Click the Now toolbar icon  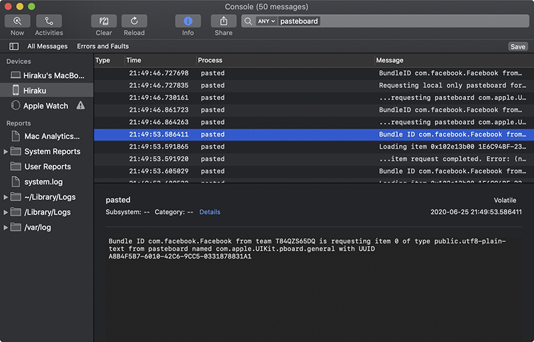click(x=17, y=21)
